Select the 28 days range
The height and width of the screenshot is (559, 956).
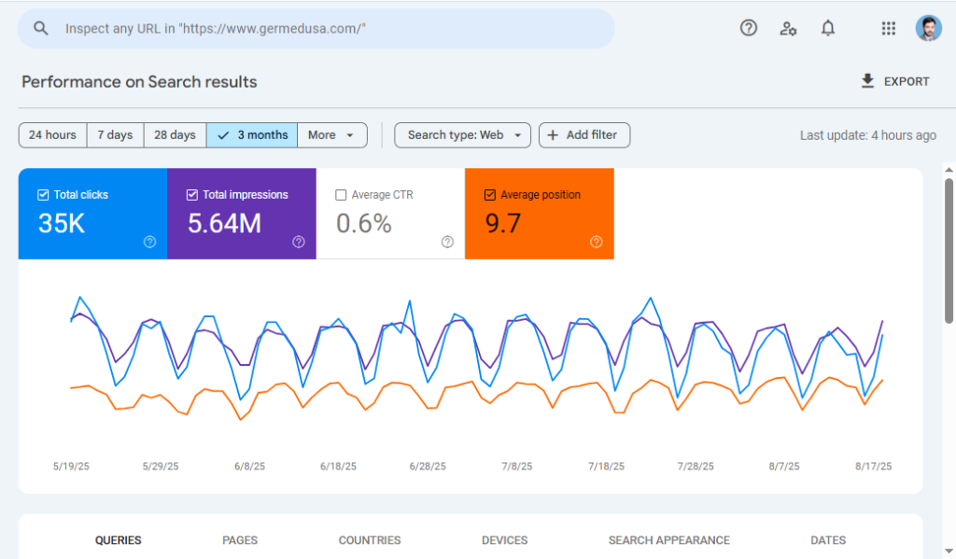[x=175, y=135]
